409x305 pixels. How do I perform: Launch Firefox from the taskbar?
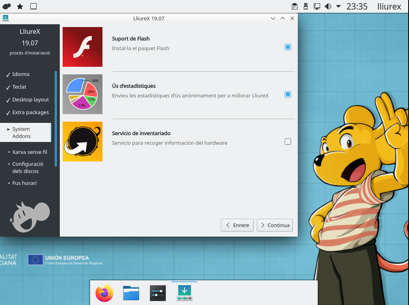pyautogui.click(x=104, y=293)
